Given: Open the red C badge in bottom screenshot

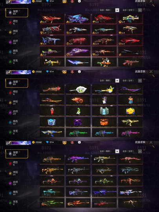Looking at the screenshot, I should coord(72,142).
